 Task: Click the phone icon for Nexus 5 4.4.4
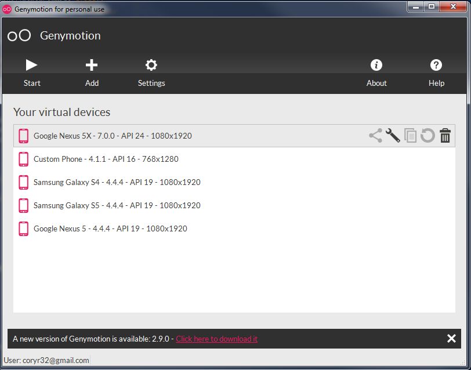(23, 229)
